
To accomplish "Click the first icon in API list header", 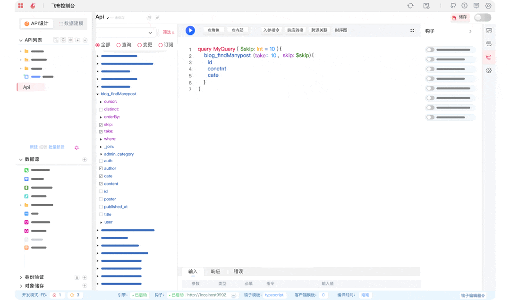I will click(56, 40).
